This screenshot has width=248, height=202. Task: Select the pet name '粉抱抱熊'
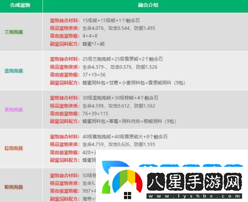(x=14, y=187)
